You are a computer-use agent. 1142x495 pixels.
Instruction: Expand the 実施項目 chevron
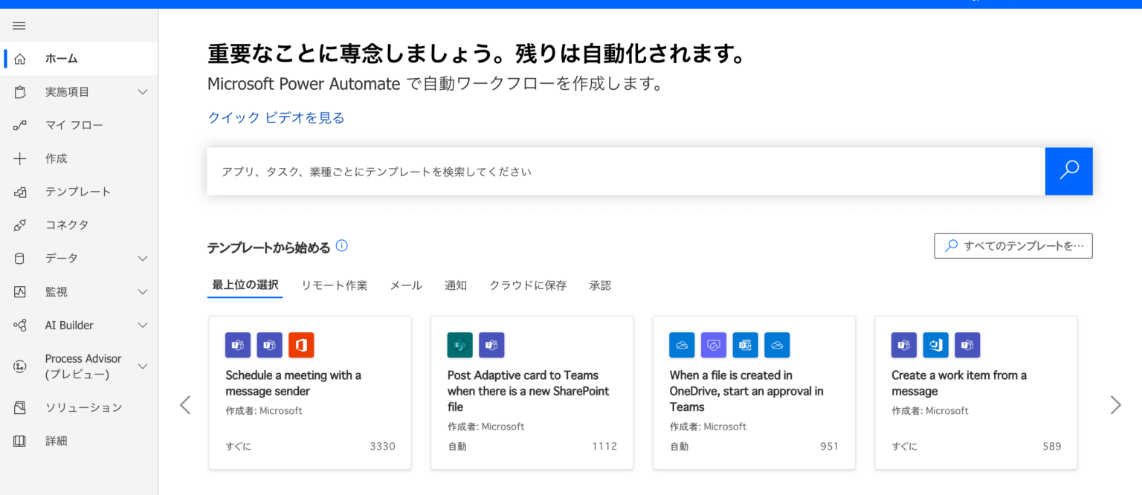coord(143,92)
